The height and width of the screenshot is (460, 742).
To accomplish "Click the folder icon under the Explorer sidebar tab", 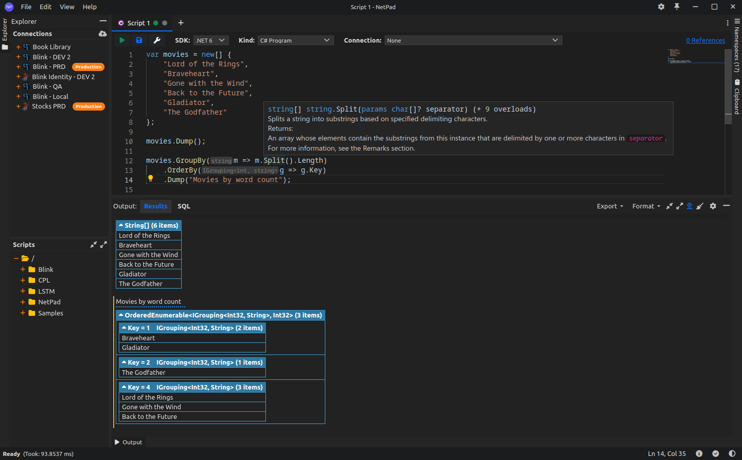I will pyautogui.click(x=5, y=47).
